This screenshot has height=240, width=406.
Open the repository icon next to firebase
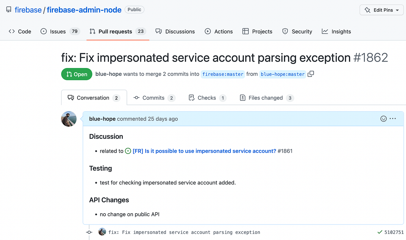8,9
